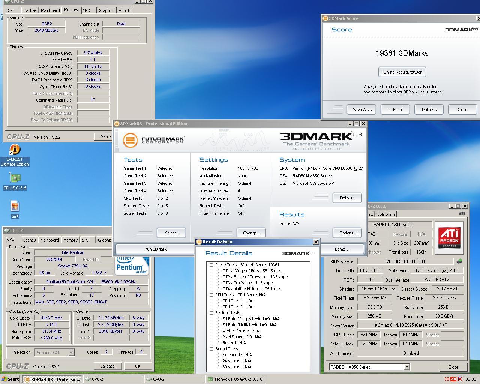Click Online ResultBrowser button

402,72
